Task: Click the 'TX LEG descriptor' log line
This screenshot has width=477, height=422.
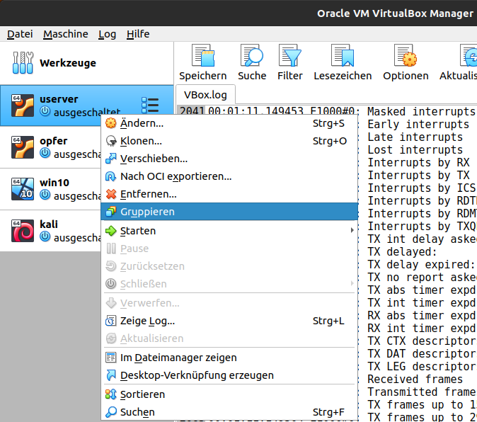Action: tap(422, 366)
